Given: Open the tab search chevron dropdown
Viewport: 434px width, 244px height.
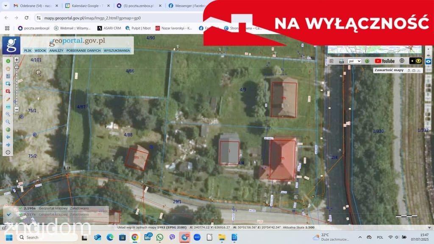Looking at the screenshot, I should (x=6, y=6).
